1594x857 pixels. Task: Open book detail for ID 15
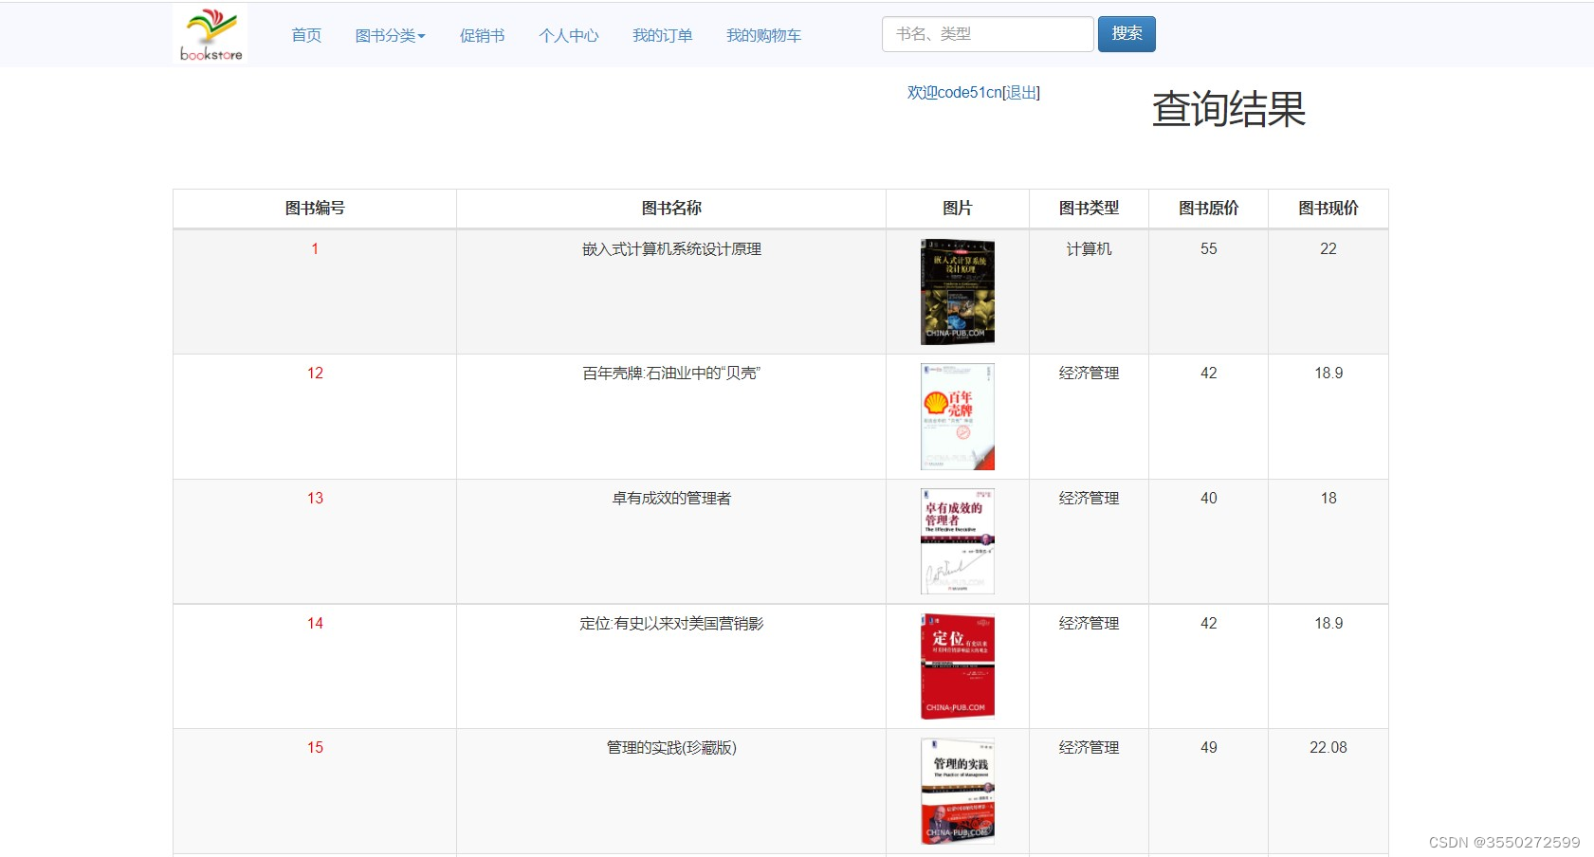tap(314, 747)
